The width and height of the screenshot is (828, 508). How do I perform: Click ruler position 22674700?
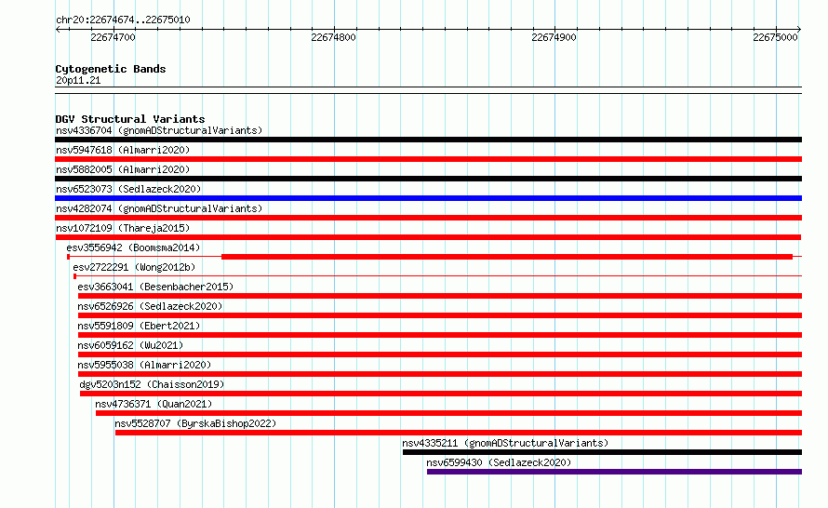(113, 37)
